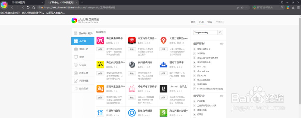Click the undo/restore page arrow icon
This screenshot has width=301, height=118.
tap(28, 8)
